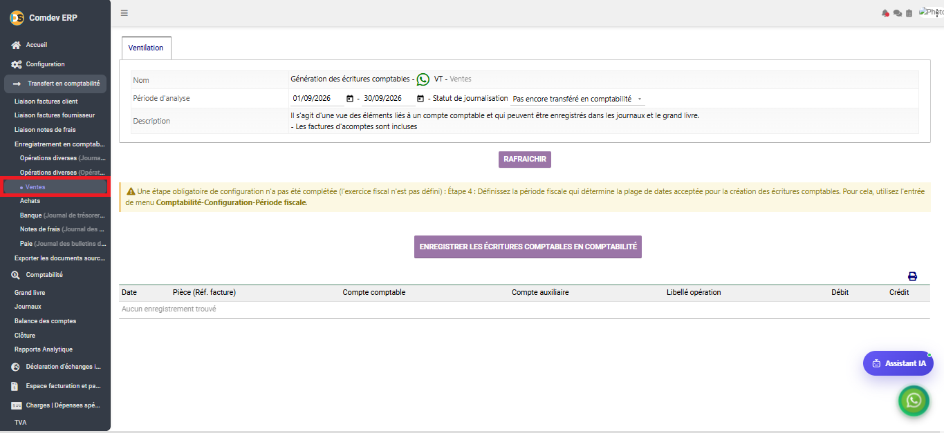Open Banque journal de trésorerie
The width and height of the screenshot is (944, 433).
[x=63, y=215]
